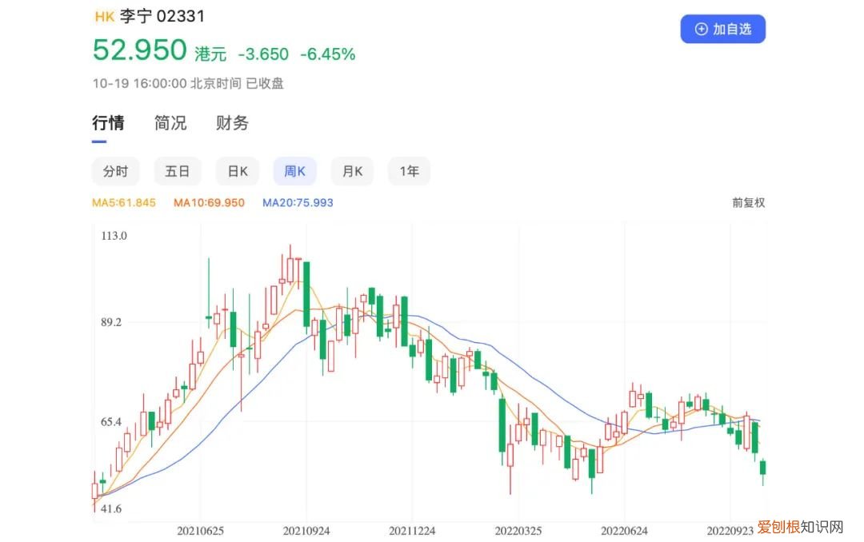Image resolution: width=864 pixels, height=542 pixels.
Task: Select the 1年 range button
Action: click(x=409, y=171)
